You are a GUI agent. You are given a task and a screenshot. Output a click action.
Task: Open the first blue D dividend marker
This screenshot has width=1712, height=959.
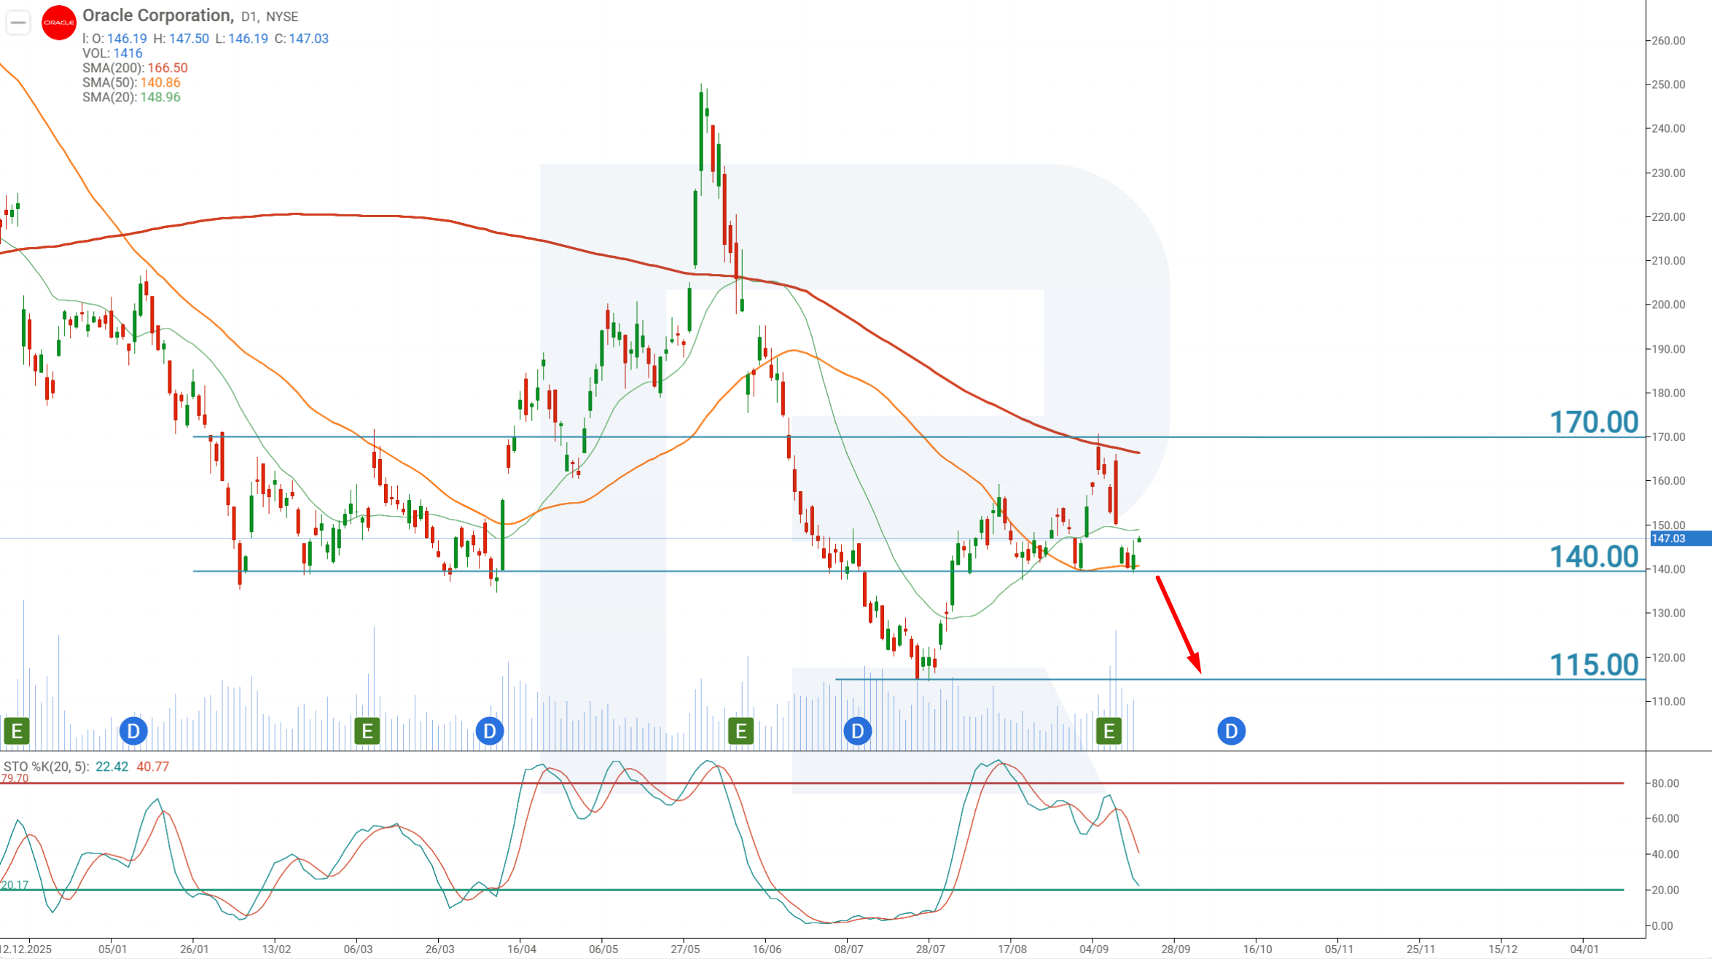(133, 730)
